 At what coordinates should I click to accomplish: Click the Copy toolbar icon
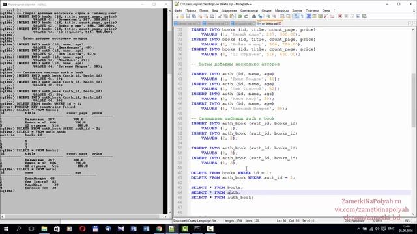pyautogui.click(x=225, y=16)
